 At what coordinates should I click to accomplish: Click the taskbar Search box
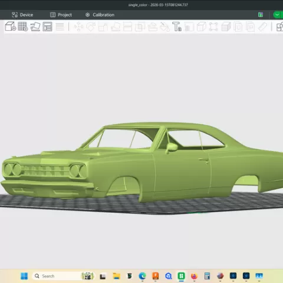coord(63,276)
